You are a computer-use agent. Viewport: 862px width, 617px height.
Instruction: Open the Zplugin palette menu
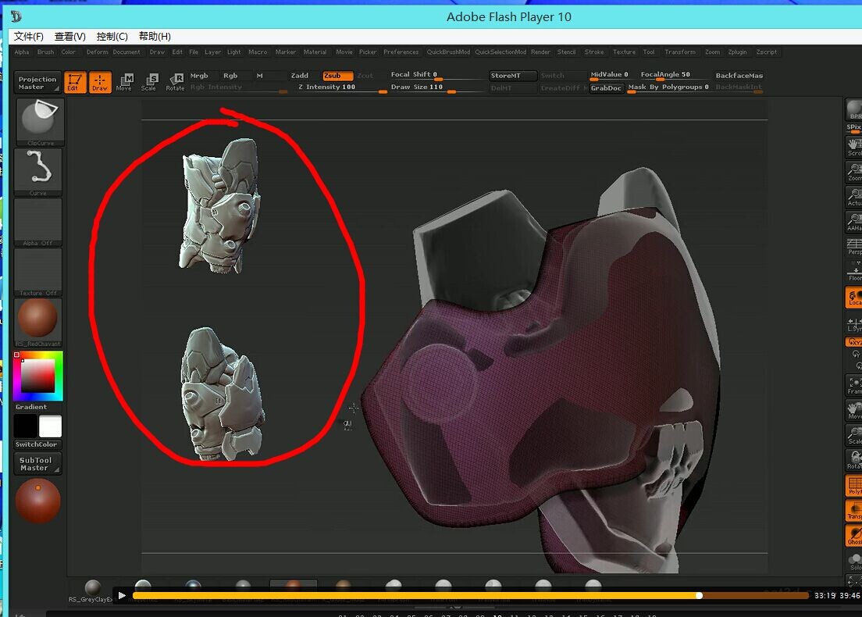click(737, 52)
